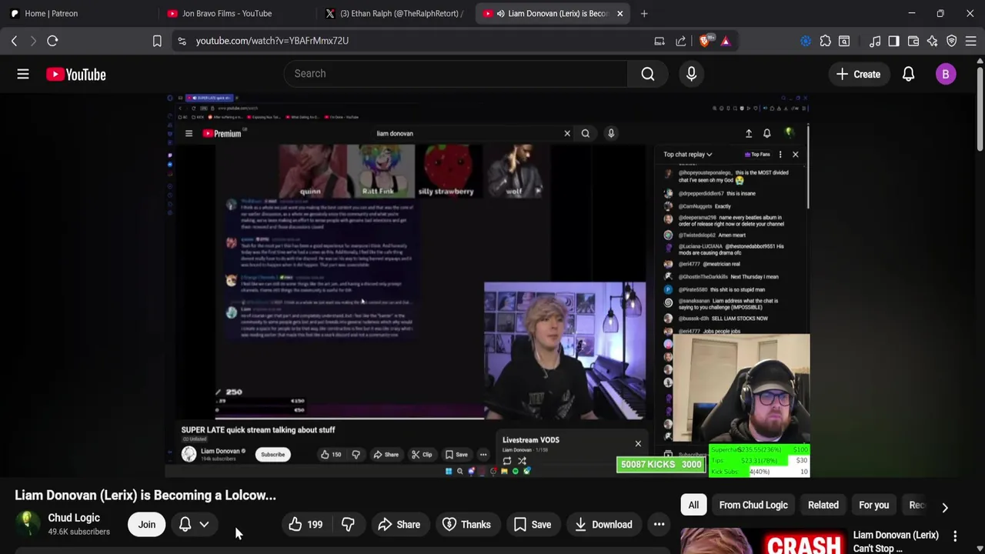Send Thanks to the creator
The image size is (985, 554).
tap(467, 525)
